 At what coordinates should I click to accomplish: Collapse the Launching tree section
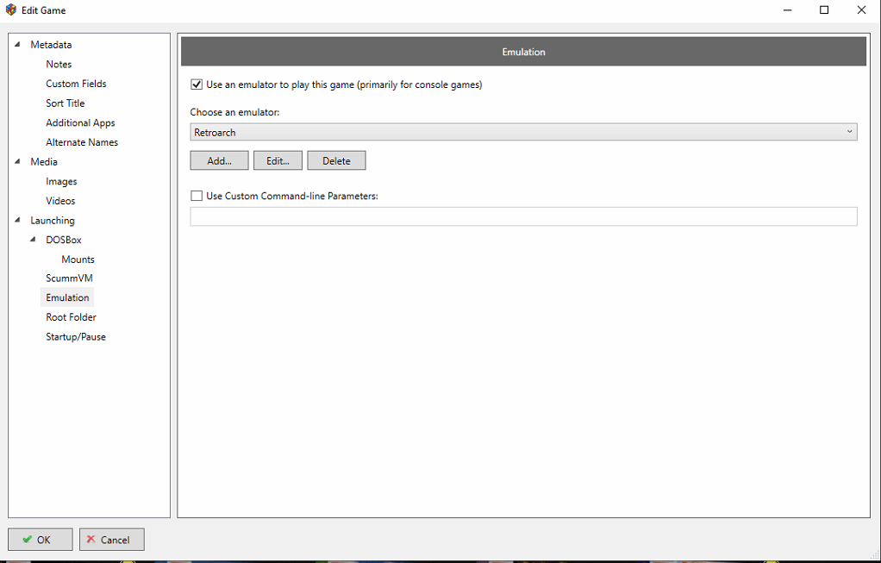pyautogui.click(x=19, y=220)
